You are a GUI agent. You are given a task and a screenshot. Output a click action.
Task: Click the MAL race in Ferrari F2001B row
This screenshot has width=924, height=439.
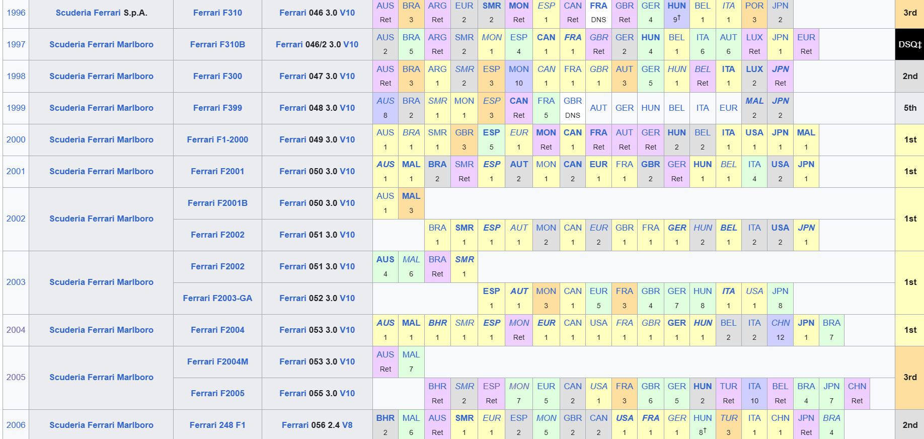click(x=411, y=196)
